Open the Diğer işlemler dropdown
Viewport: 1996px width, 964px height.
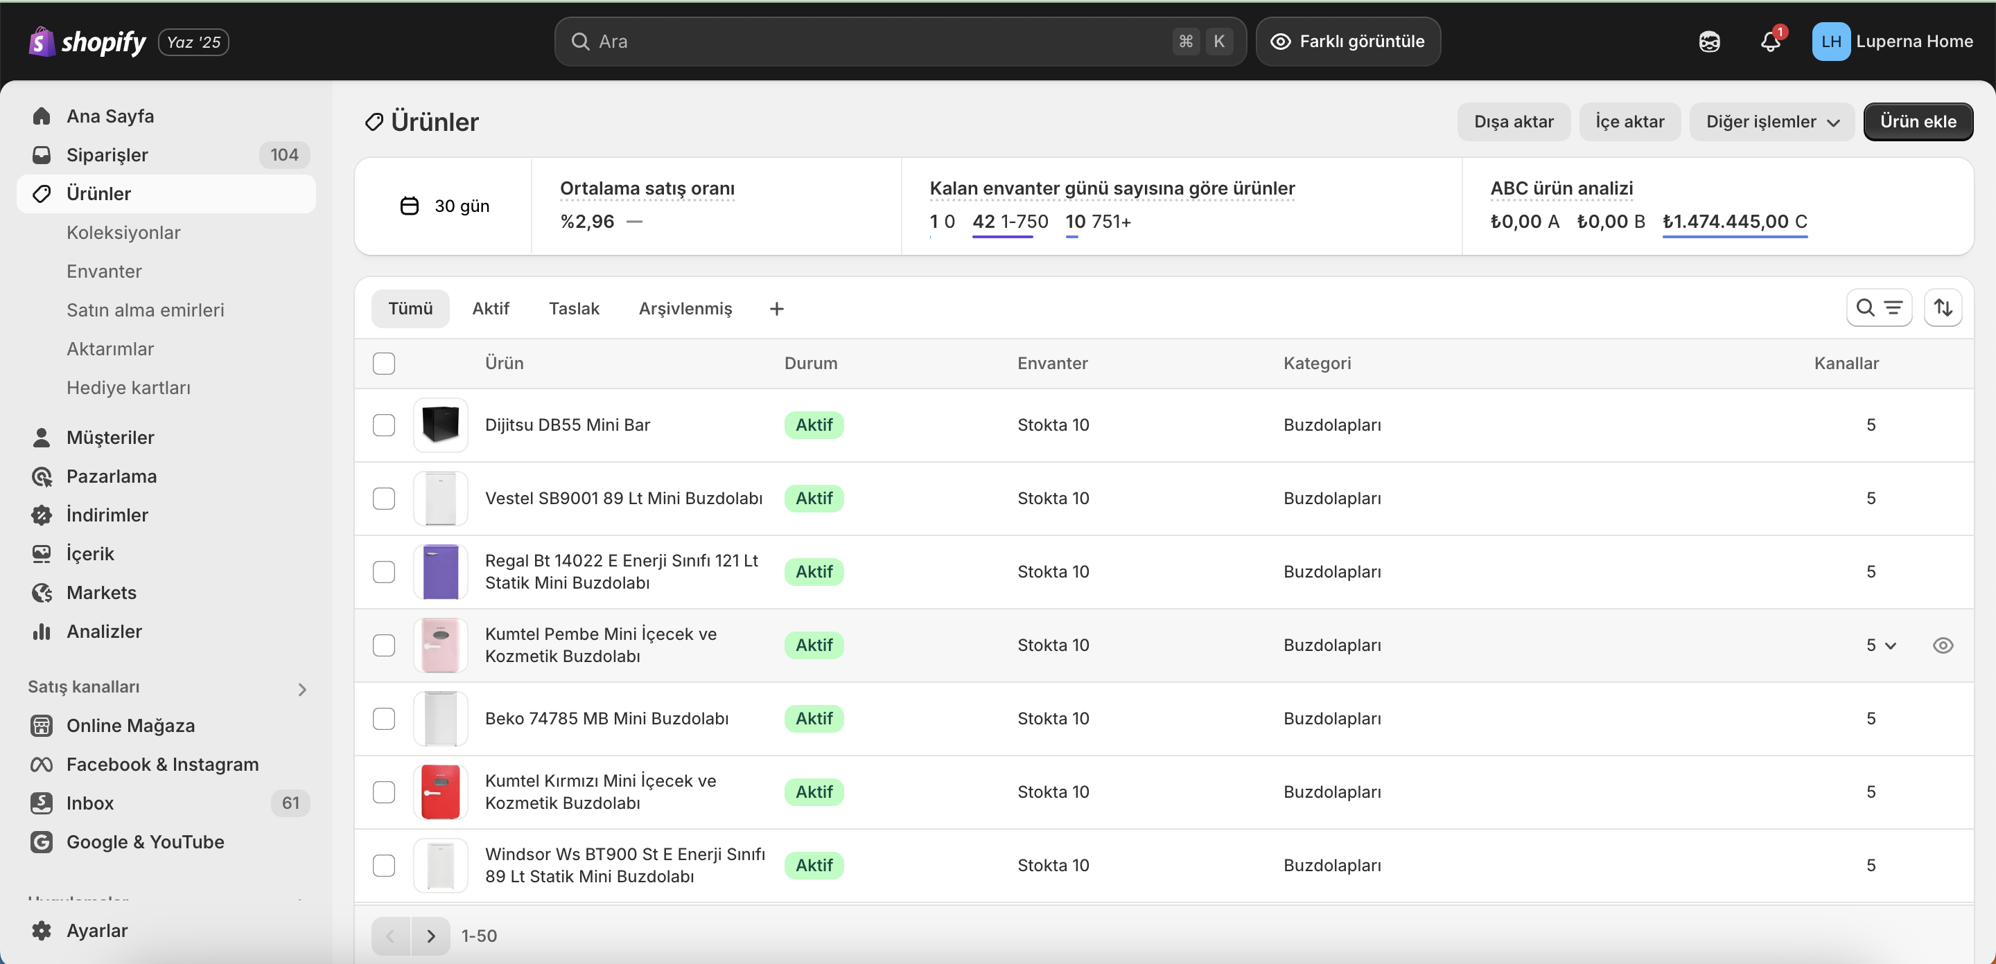pos(1772,120)
